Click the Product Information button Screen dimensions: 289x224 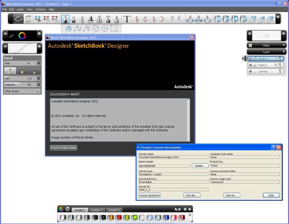(x=64, y=148)
